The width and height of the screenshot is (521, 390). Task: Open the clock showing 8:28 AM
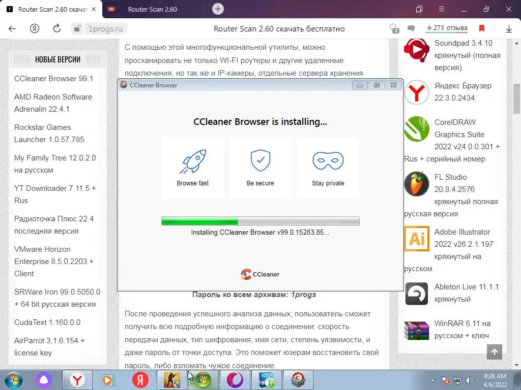[495, 380]
